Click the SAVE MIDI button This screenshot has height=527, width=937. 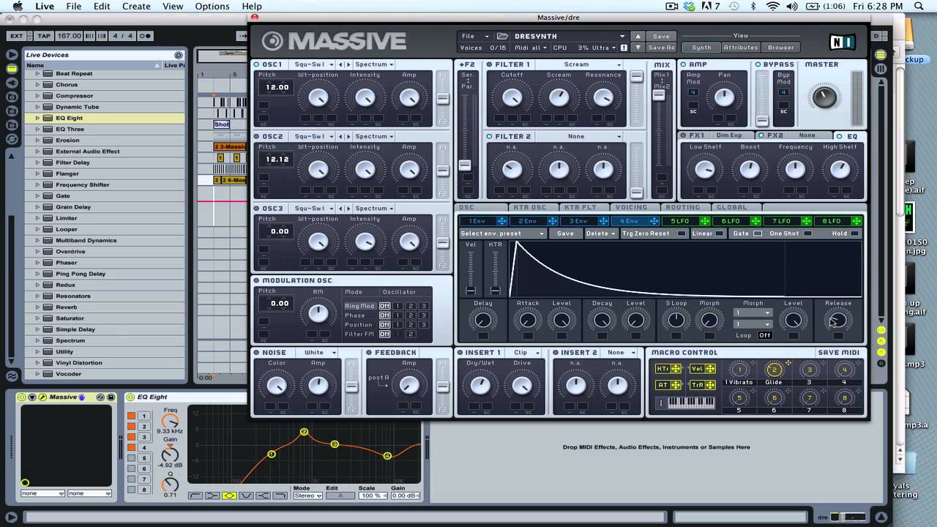pos(839,353)
